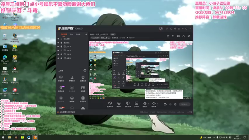Open the 视频连麦 tool
The width and height of the screenshot is (249, 140).
click(61, 89)
